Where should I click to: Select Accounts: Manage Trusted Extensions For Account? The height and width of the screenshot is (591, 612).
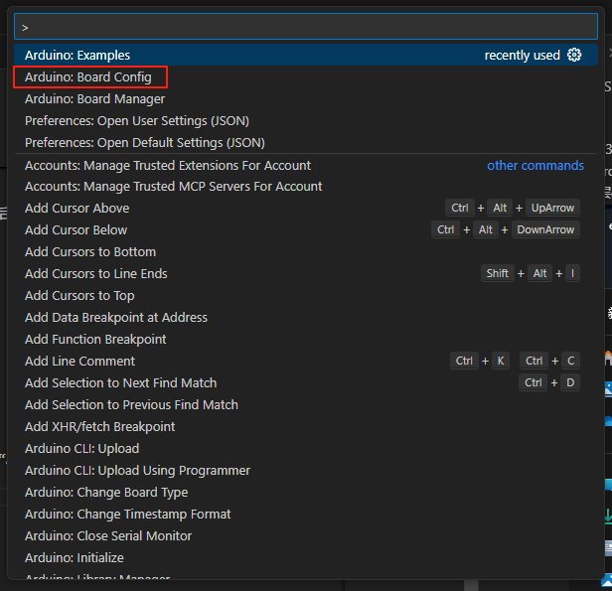[306, 166]
